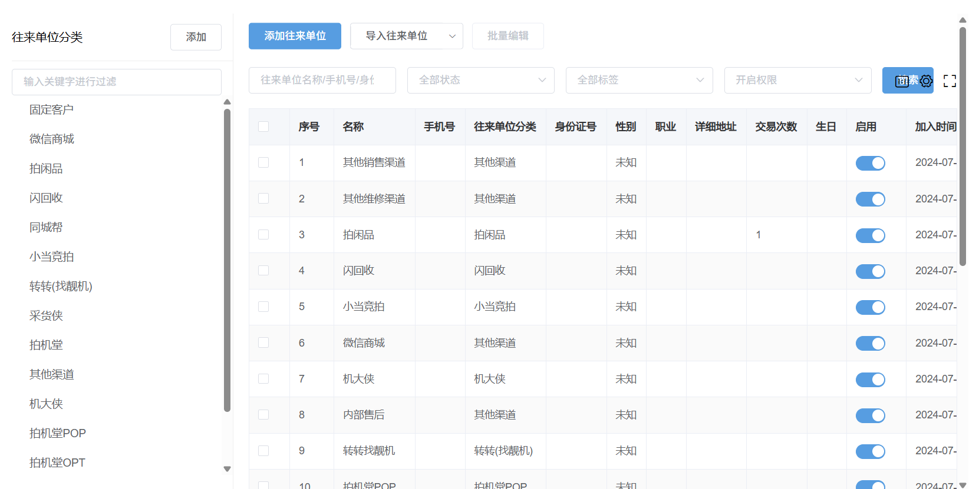Disable the toggle for 其他销售渠道 row
The height and width of the screenshot is (489, 979).
click(x=870, y=163)
